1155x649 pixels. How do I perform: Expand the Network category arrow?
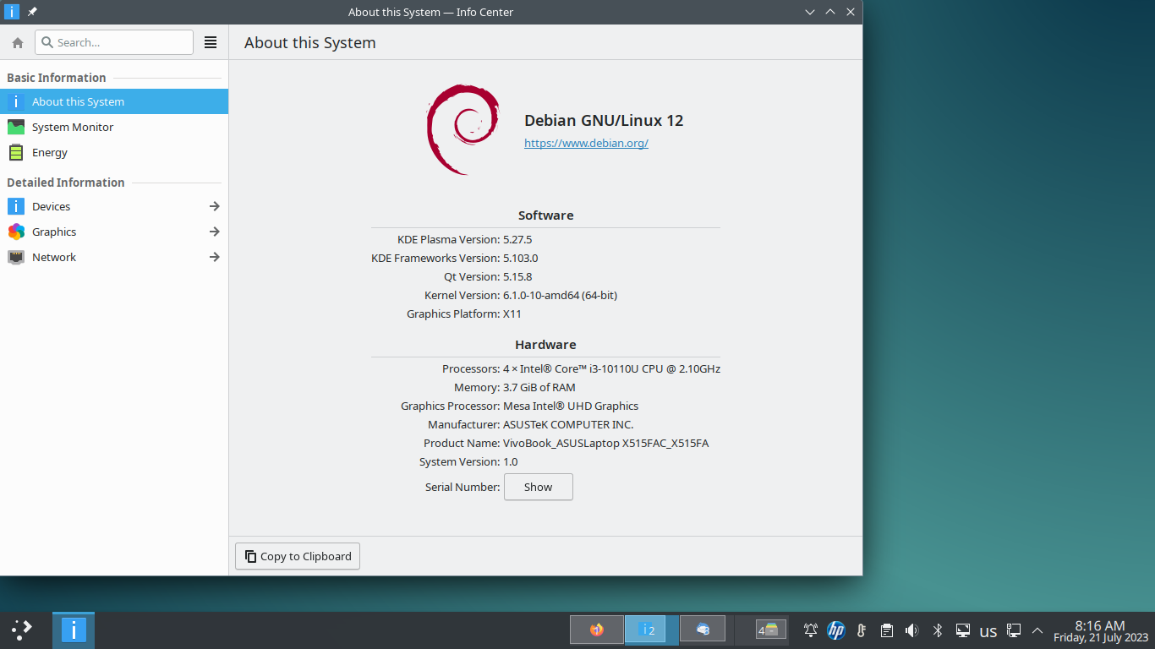pos(214,257)
